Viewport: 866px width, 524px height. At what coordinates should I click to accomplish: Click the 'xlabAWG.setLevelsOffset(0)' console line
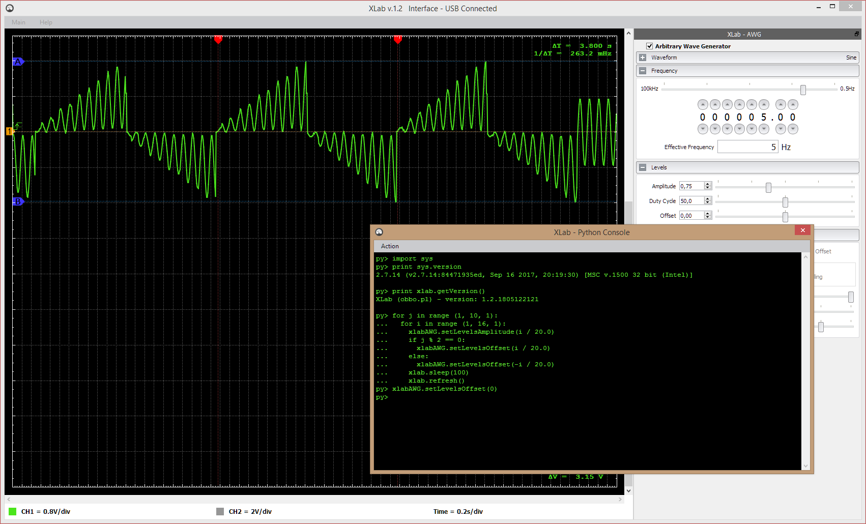pyautogui.click(x=444, y=389)
